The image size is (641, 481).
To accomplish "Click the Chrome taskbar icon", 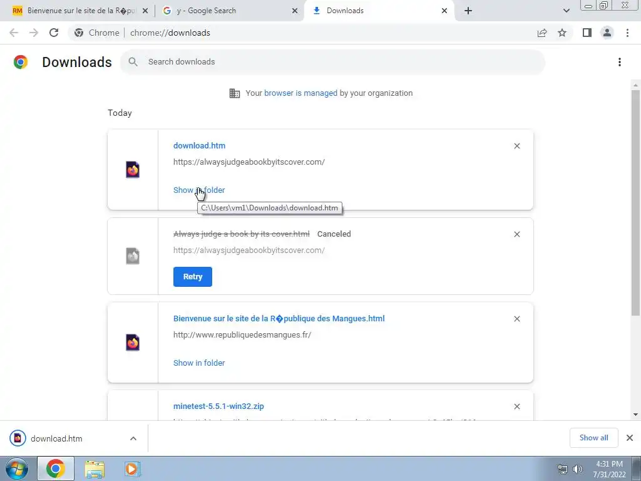I will [56, 468].
